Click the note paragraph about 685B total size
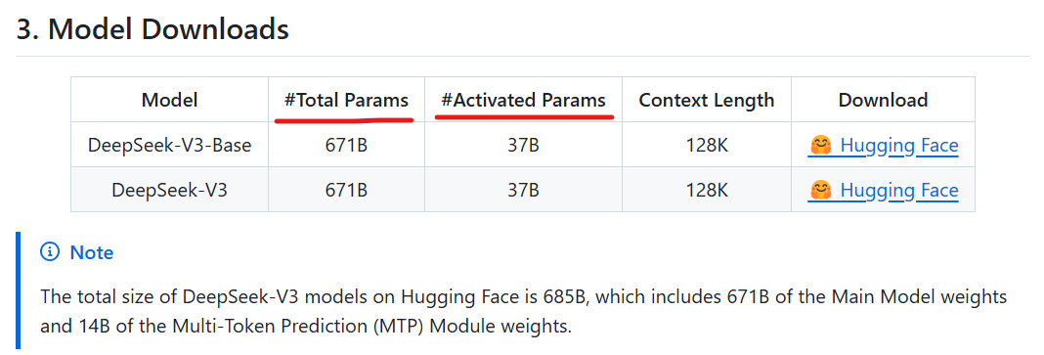Screen dimensions: 1044x355 tap(523, 311)
